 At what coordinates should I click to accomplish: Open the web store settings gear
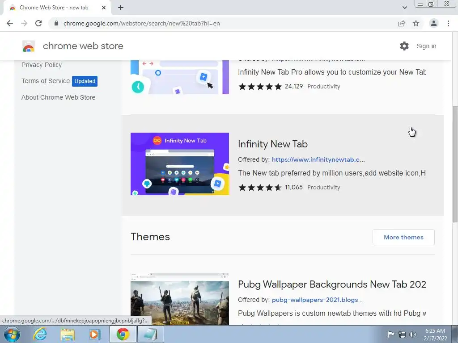[x=404, y=46]
